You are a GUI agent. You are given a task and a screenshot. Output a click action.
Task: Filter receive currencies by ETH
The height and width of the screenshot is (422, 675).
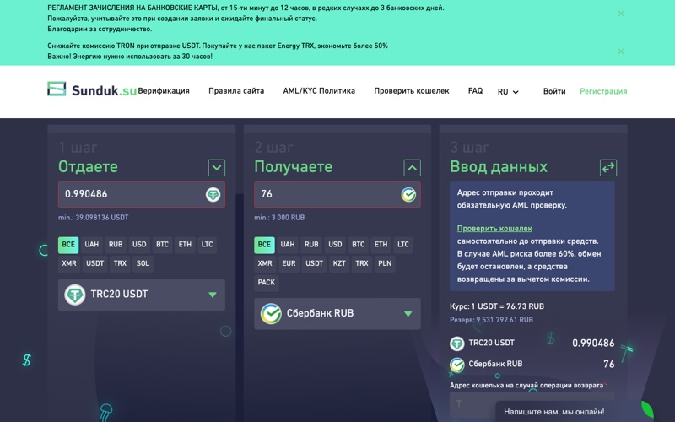pos(381,245)
